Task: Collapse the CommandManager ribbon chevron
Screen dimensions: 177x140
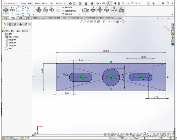Action: pyautogui.click(x=173, y=15)
